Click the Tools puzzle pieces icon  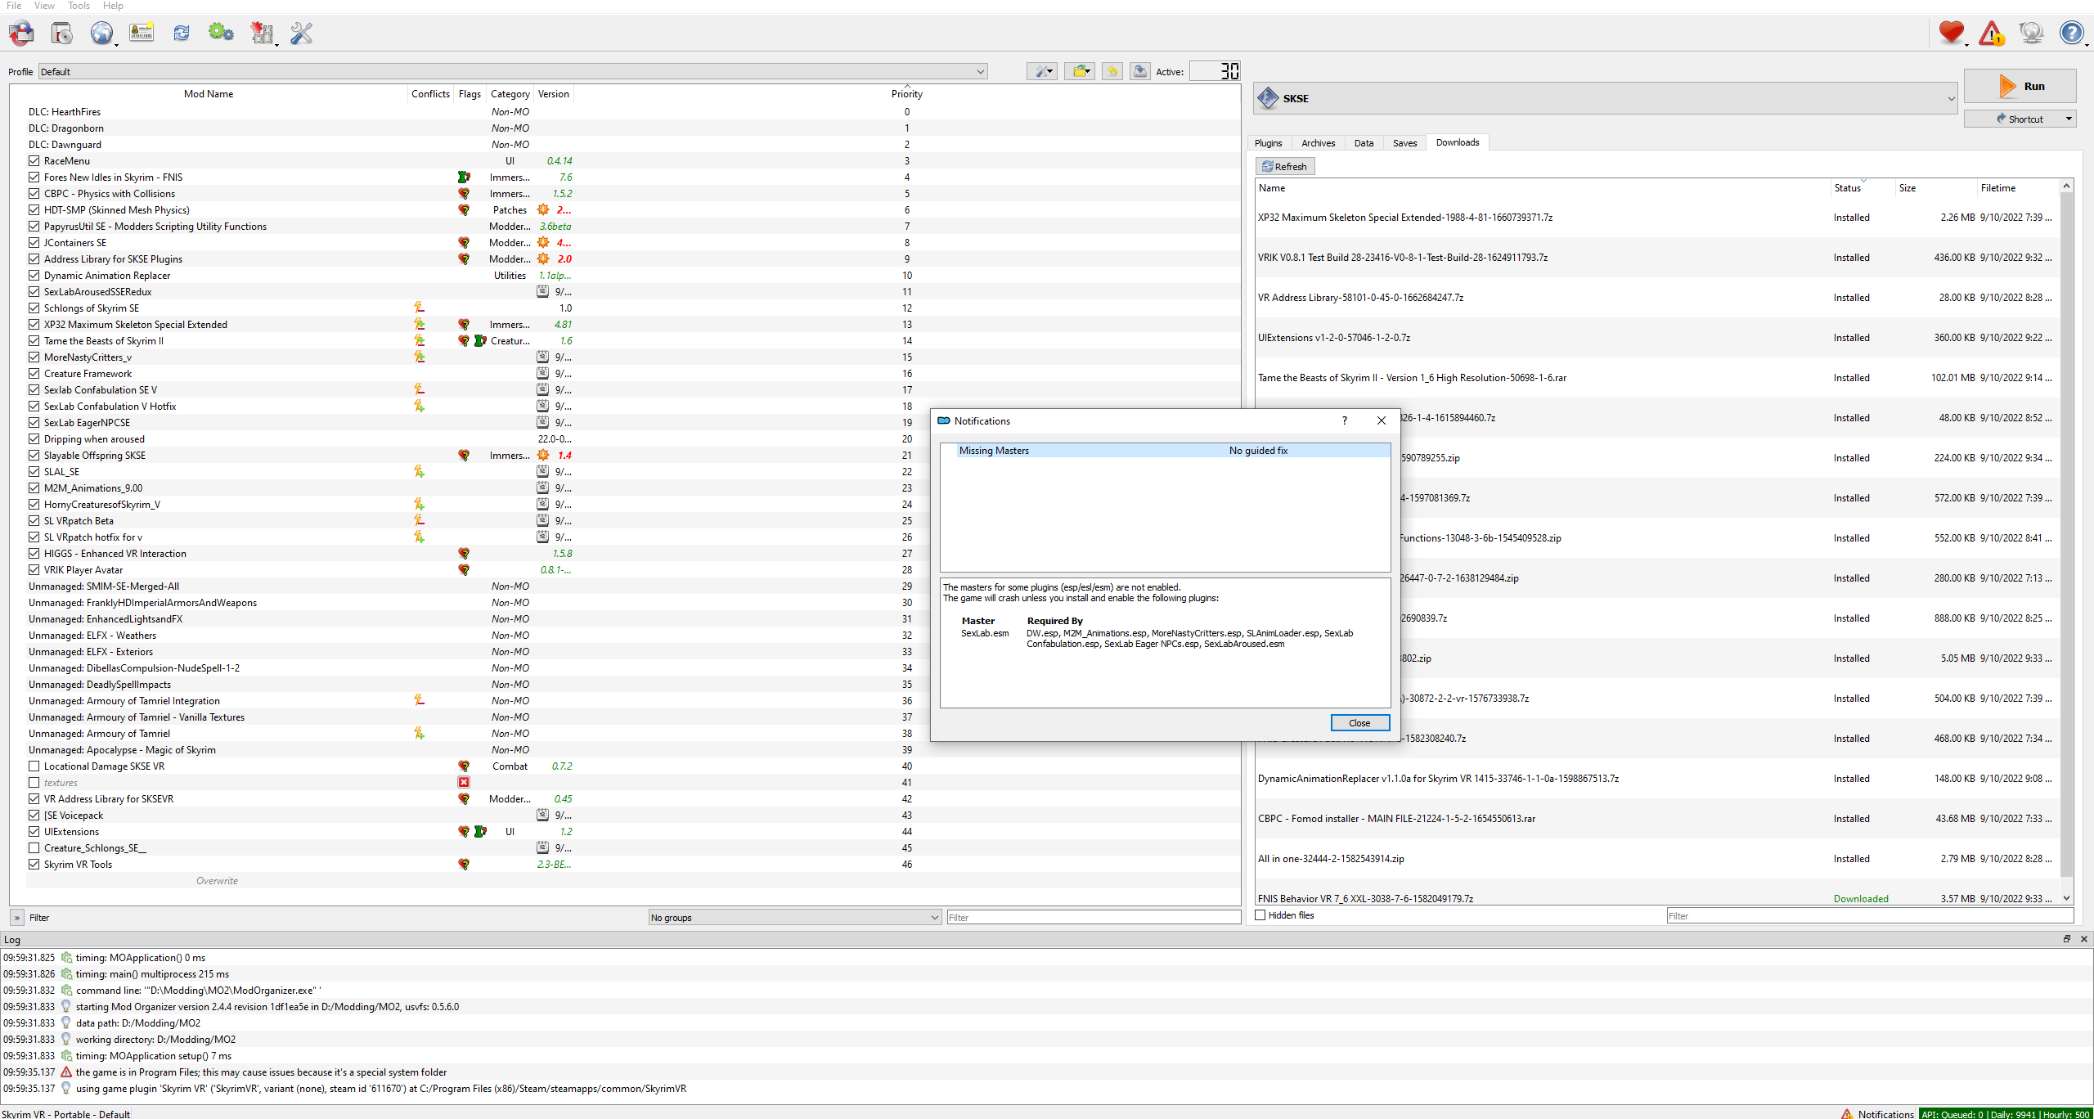pyautogui.click(x=262, y=34)
